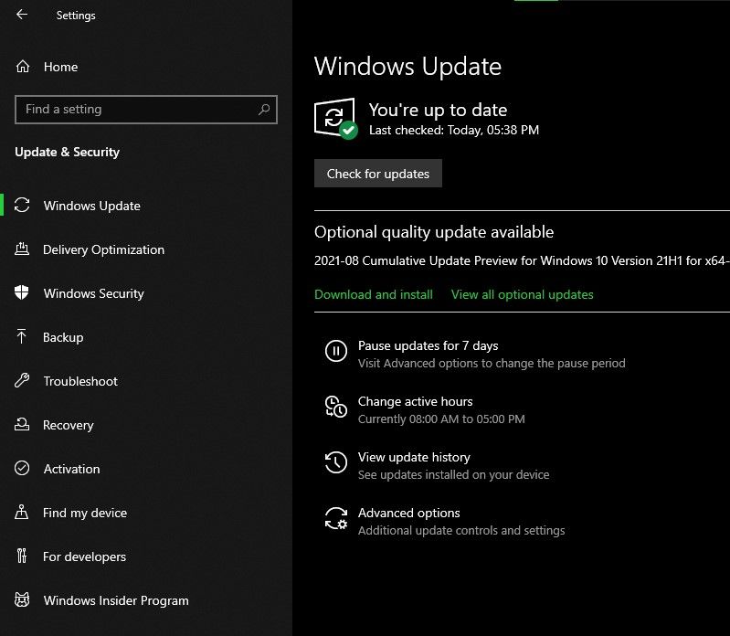The image size is (730, 636).
Task: Click the update history clock icon
Action: pos(336,462)
